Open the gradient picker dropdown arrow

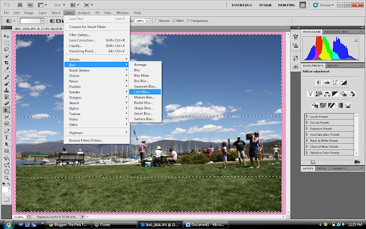pyautogui.click(x=42, y=21)
